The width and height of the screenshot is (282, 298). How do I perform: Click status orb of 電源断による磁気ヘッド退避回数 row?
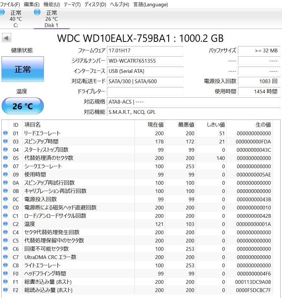coord(5,207)
